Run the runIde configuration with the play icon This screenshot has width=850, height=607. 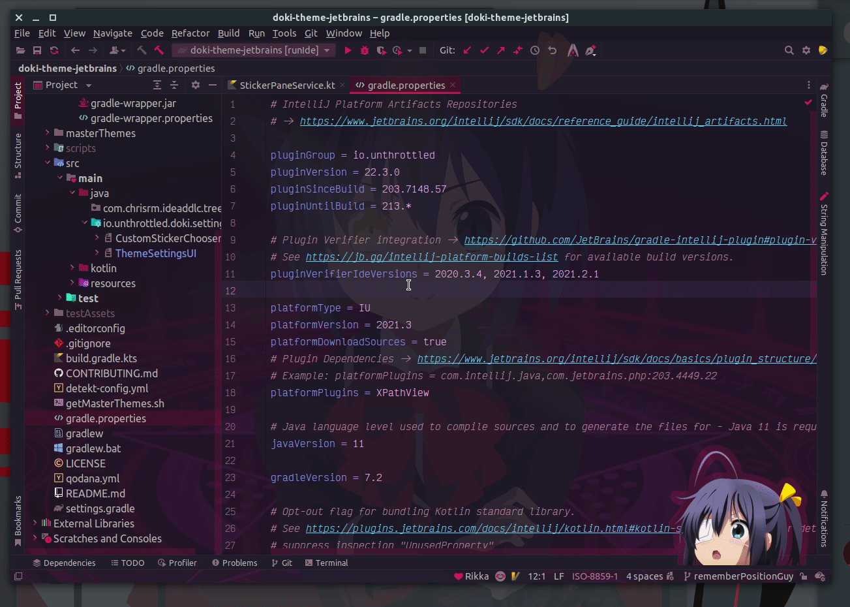point(348,50)
